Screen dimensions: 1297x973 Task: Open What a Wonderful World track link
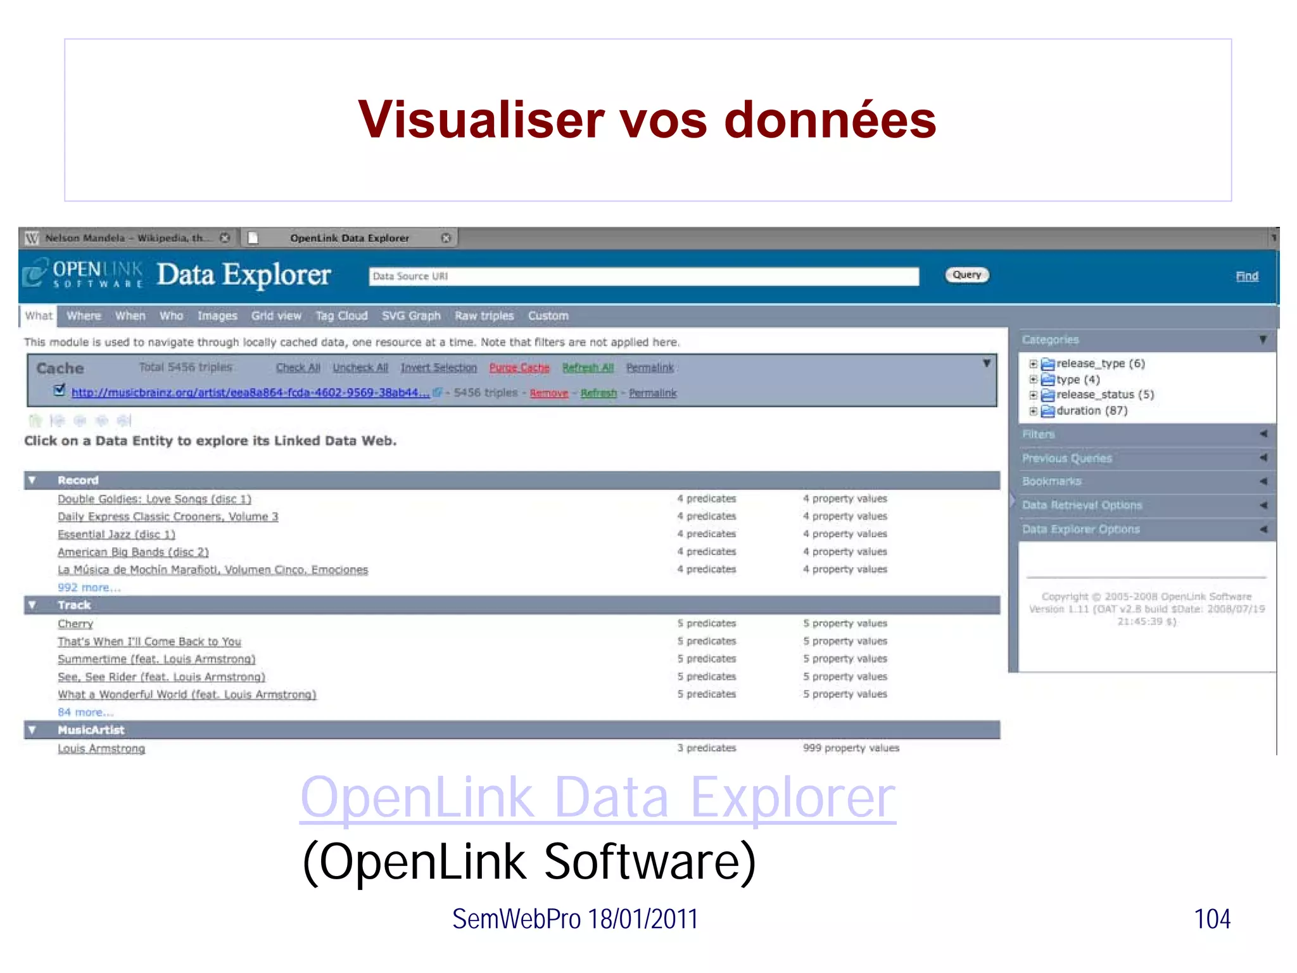pos(187,695)
